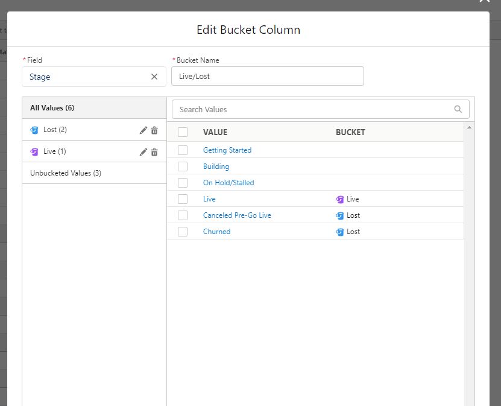This screenshot has width=501, height=406.
Task: Focus the Search Values box
Action: pyautogui.click(x=314, y=109)
